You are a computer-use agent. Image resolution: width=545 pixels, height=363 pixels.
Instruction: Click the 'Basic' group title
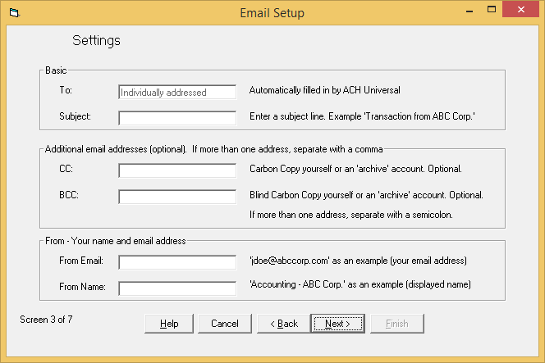coord(56,70)
